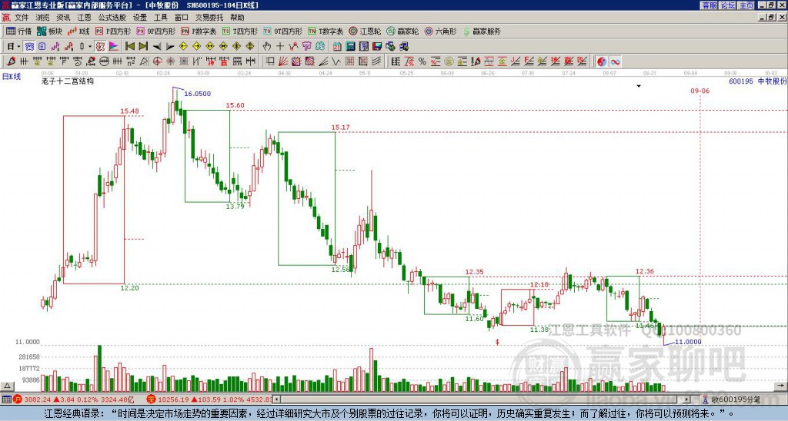Click the truck icon in toolbar
The image size is (788, 421).
[x=403, y=47]
